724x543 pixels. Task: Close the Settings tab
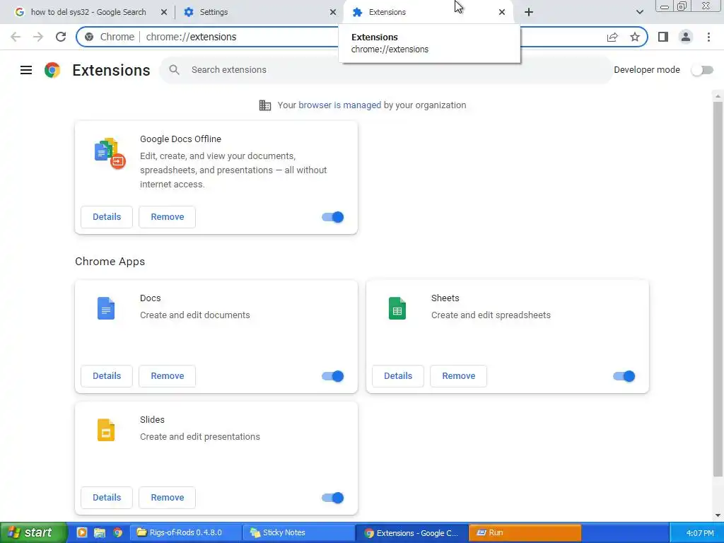point(333,12)
